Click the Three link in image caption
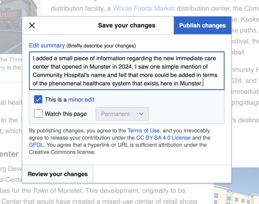The height and width of the screenshot is (204, 259). [x=15, y=59]
